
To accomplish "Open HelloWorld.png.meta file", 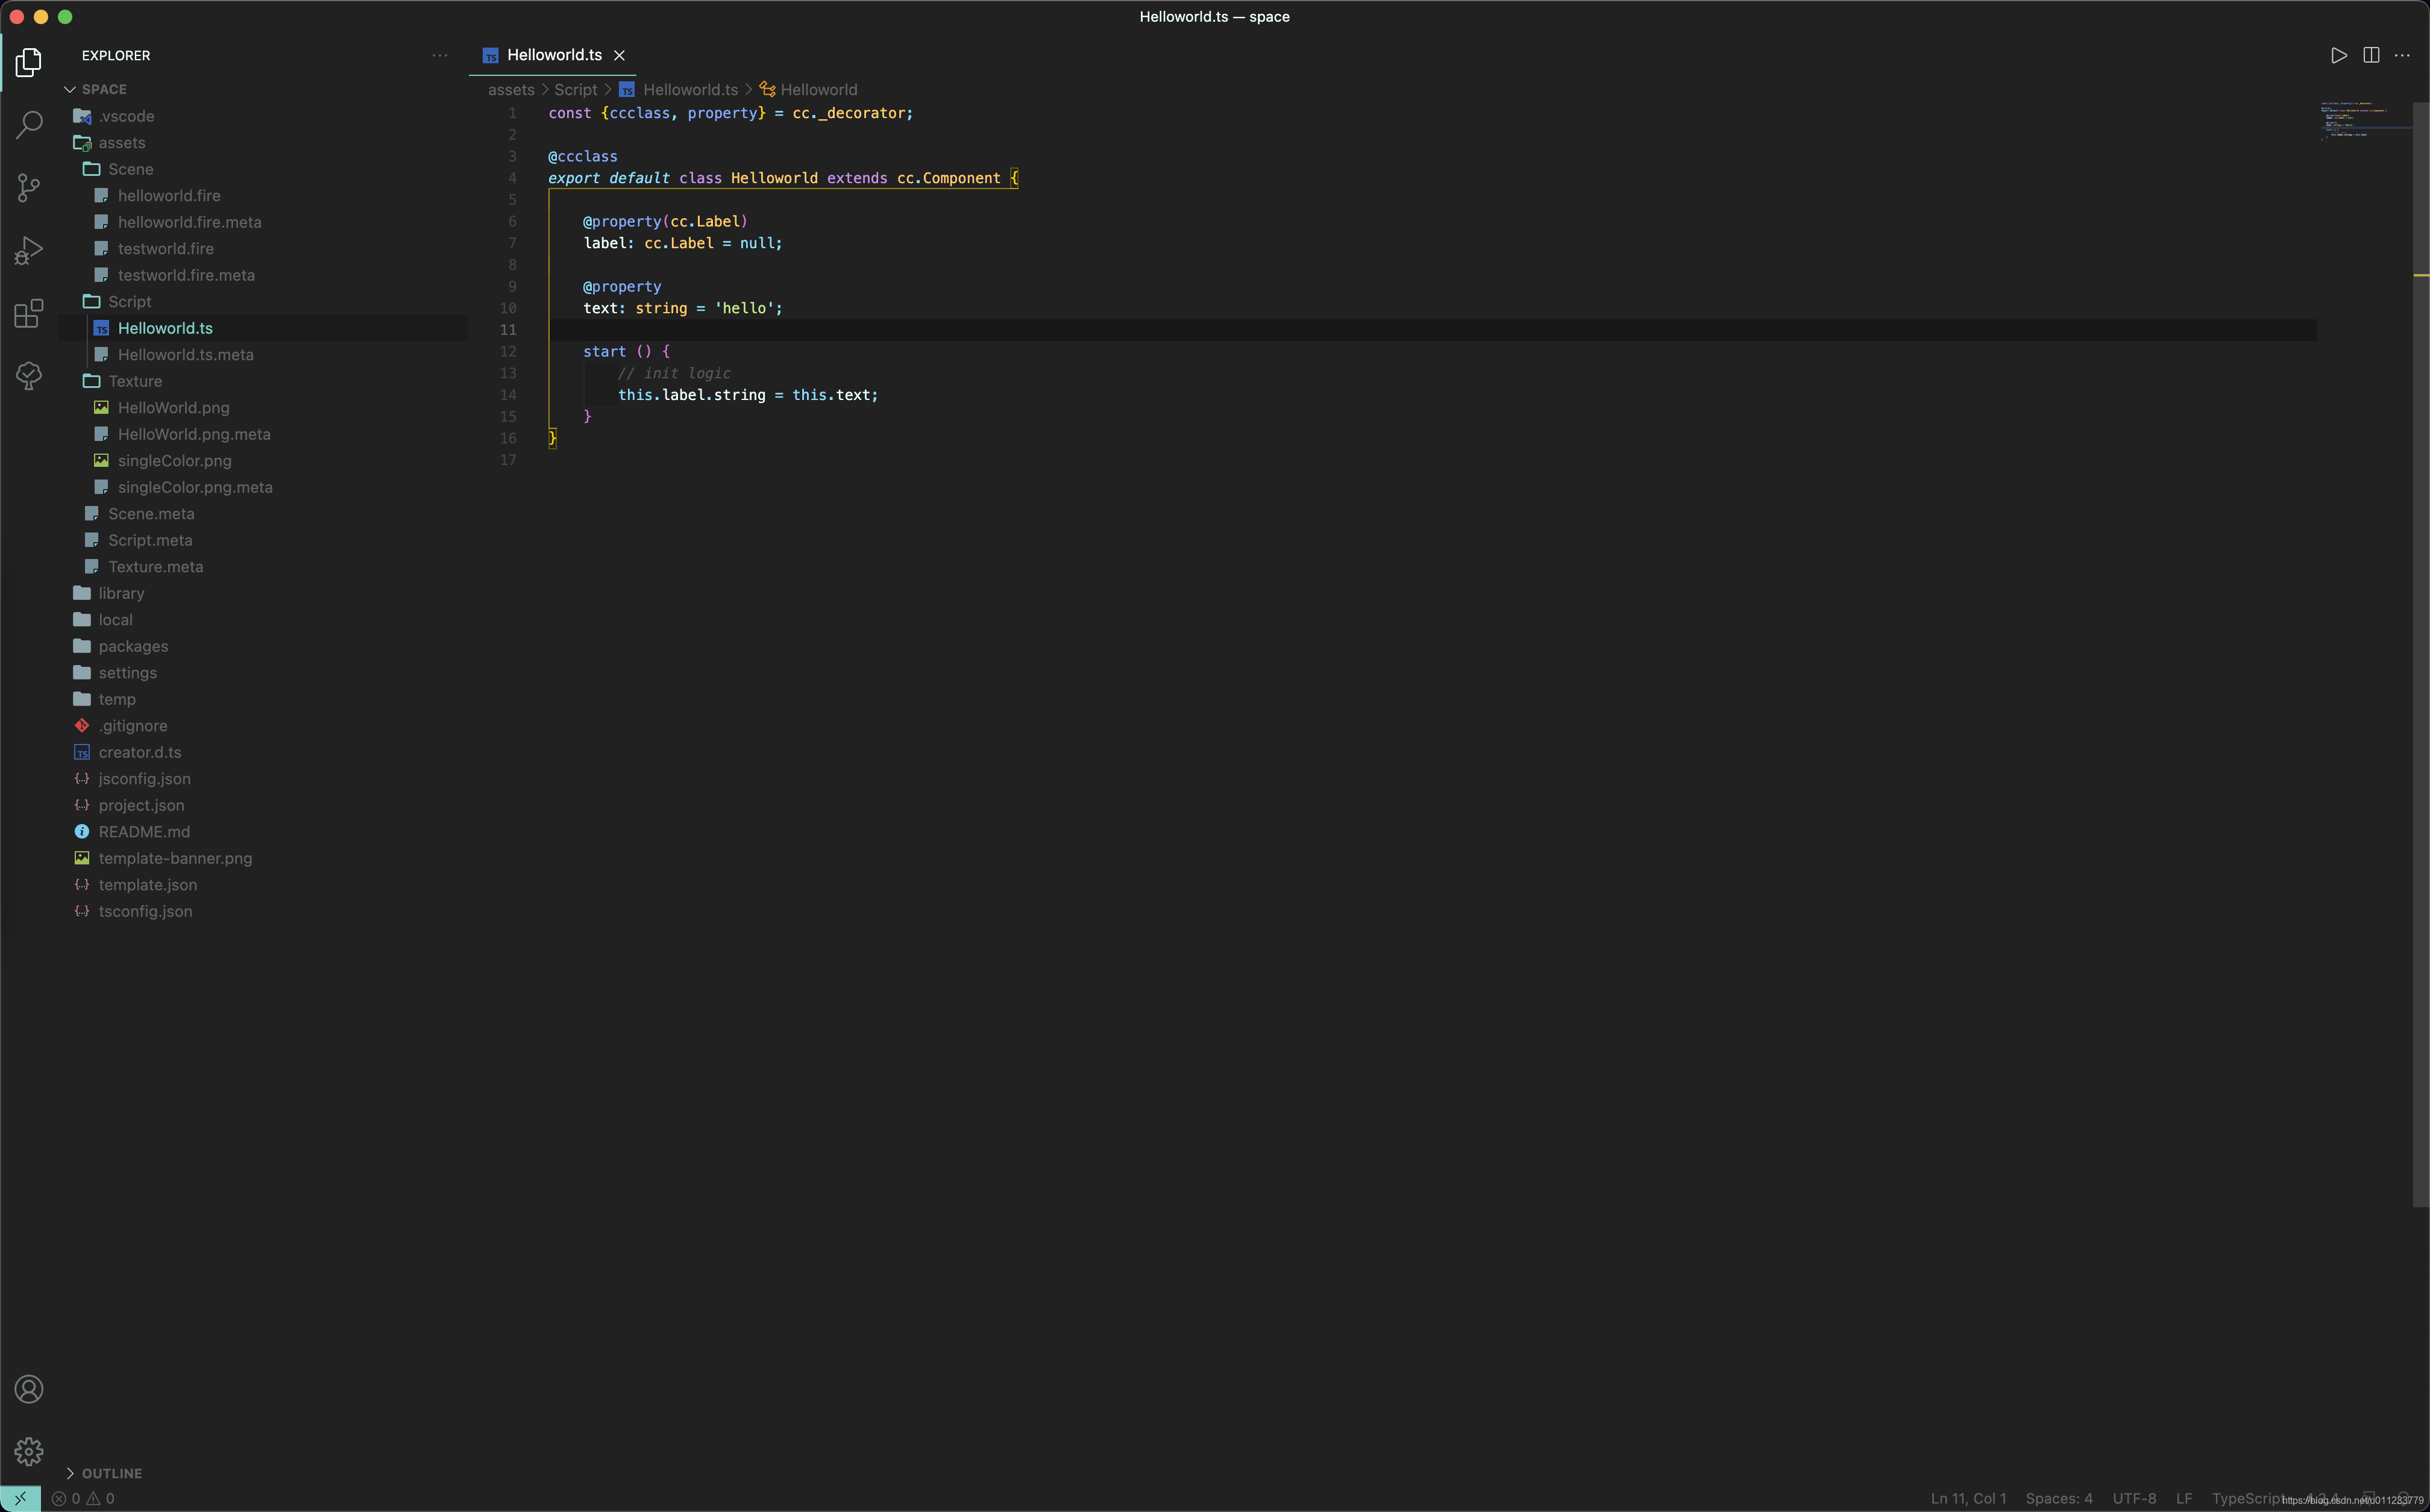I will pyautogui.click(x=194, y=434).
